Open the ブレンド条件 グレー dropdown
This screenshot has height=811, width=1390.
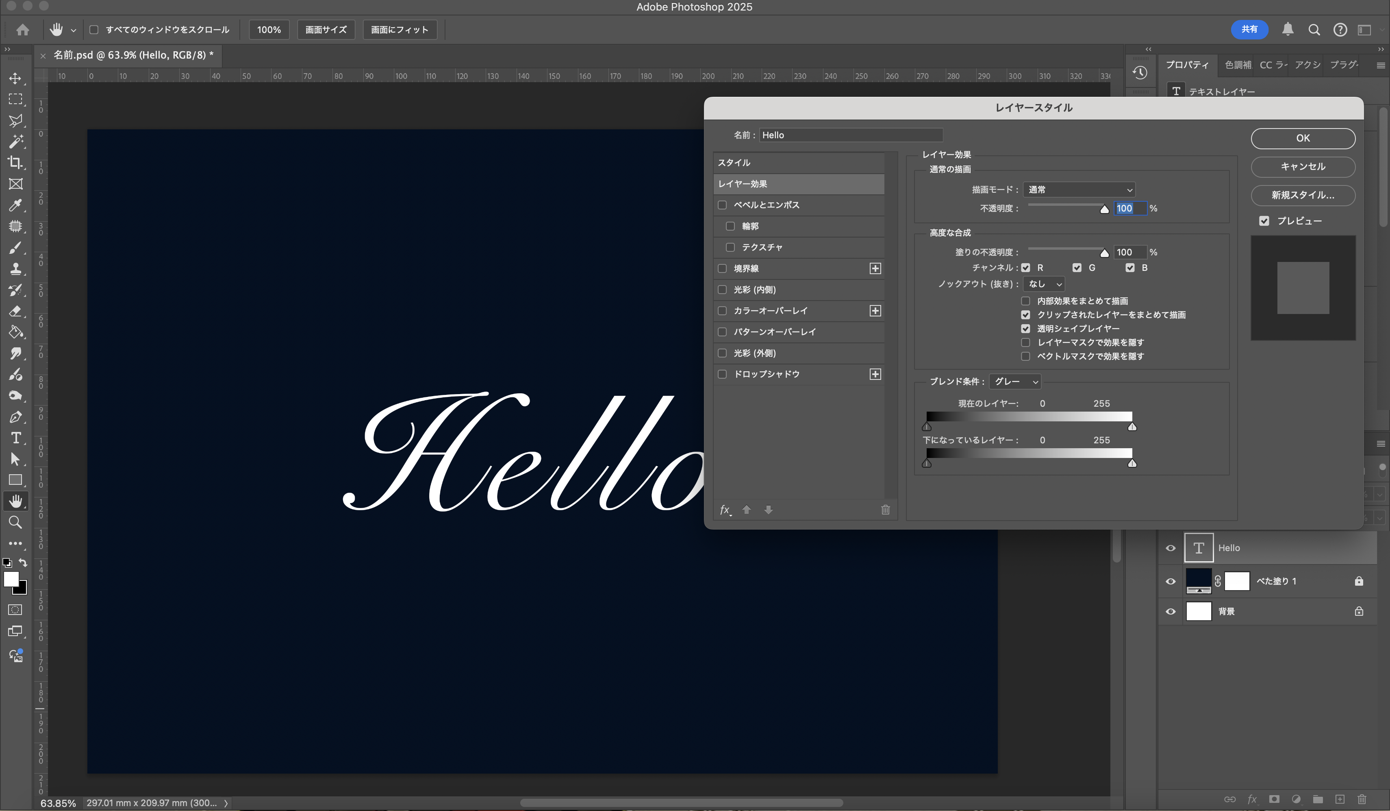(x=1015, y=382)
